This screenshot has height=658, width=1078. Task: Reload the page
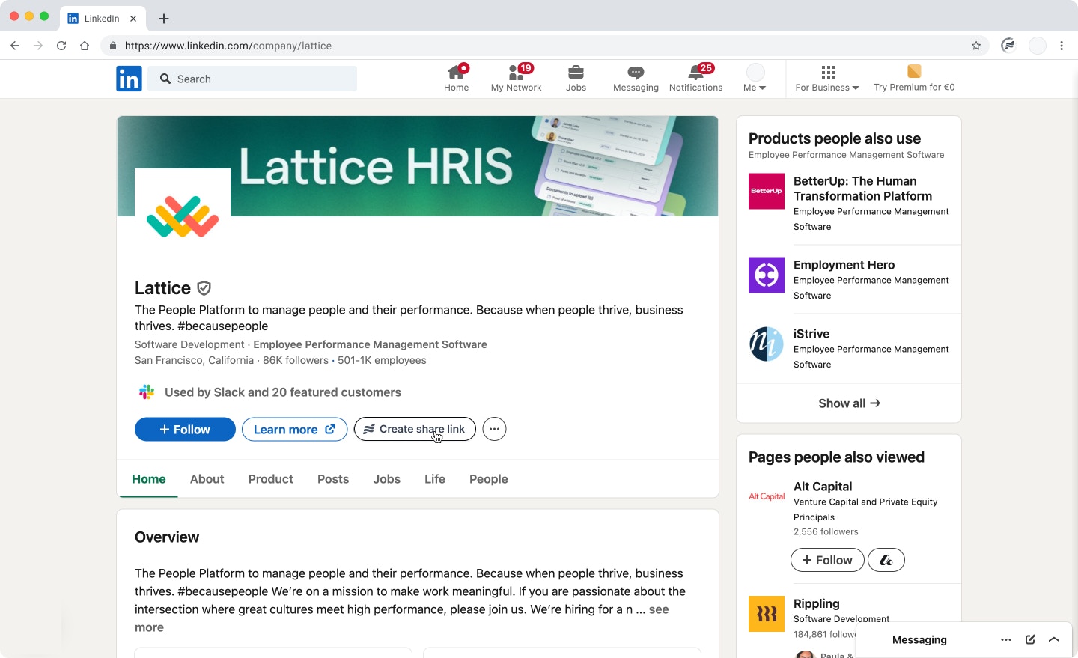[x=61, y=46]
